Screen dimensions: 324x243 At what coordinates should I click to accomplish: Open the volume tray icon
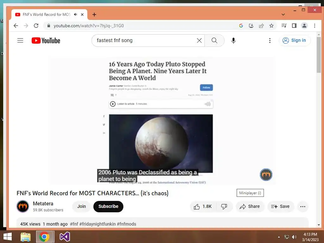(x=294, y=237)
